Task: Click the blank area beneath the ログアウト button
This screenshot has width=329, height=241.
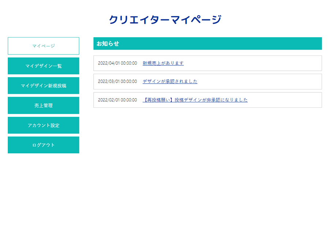Action: point(43,190)
